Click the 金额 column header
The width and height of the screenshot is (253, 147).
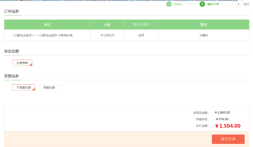click(x=107, y=25)
